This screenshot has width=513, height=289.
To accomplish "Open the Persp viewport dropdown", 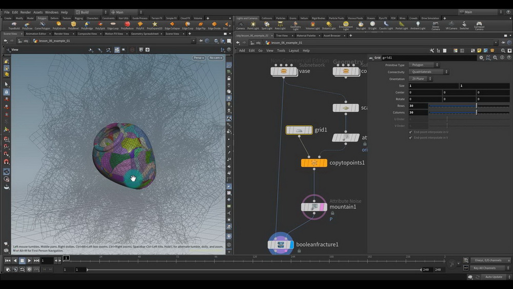I will click(199, 57).
